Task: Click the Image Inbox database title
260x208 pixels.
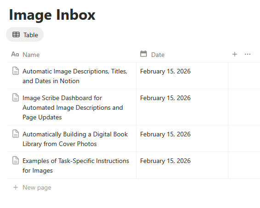Action: pyautogui.click(x=52, y=15)
